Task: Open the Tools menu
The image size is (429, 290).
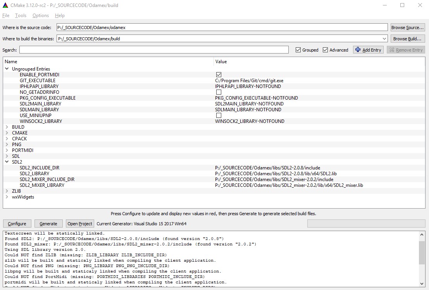Action: pyautogui.click(x=21, y=16)
